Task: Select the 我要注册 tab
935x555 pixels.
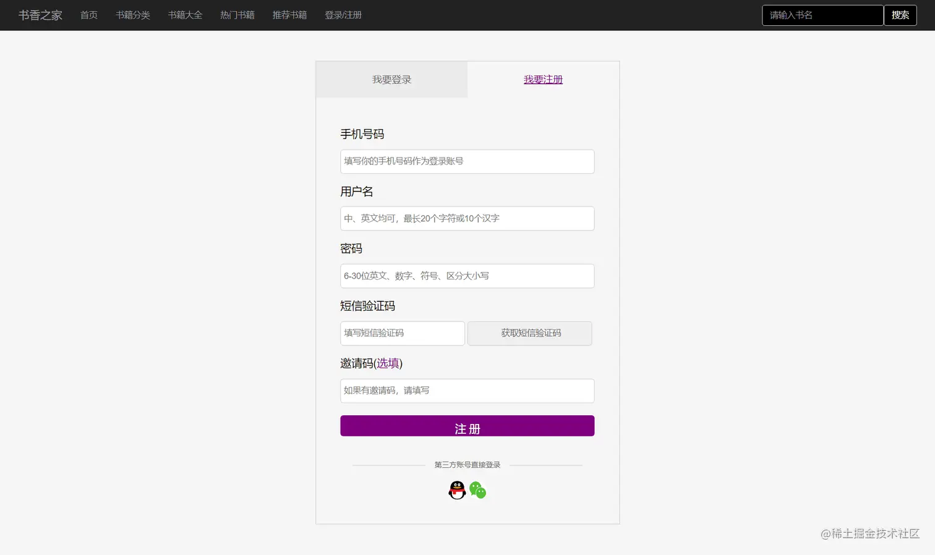Action: point(542,79)
